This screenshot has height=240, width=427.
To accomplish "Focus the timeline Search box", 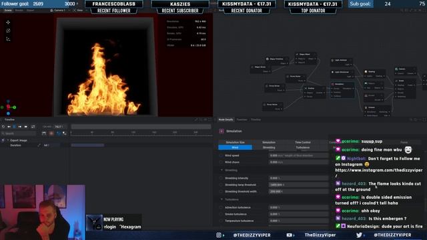I will point(19,133).
